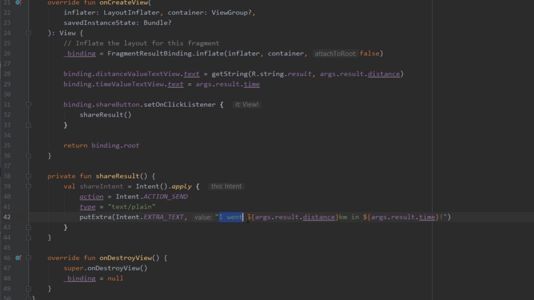The height and width of the screenshot is (300, 534).
Task: Click the fold end marker at line 49
Action: (x=28, y=288)
